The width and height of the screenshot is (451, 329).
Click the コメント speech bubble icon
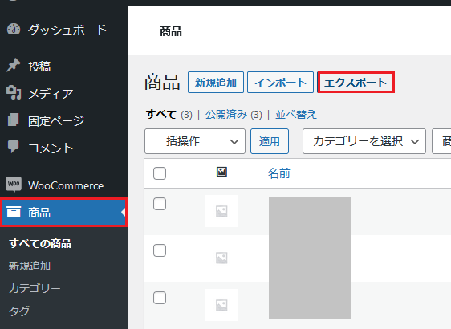point(14,147)
